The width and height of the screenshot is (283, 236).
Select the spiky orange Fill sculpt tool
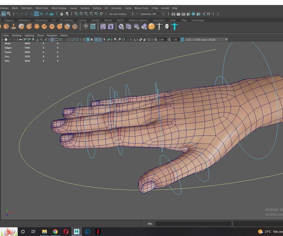point(37,26)
